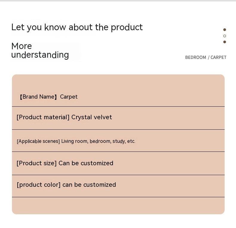
Task: Select the color "can be customized" value
Action: point(89,185)
